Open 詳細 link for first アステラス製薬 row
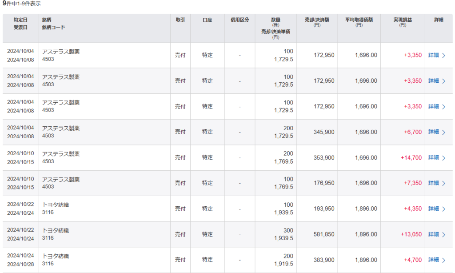 tap(434, 55)
